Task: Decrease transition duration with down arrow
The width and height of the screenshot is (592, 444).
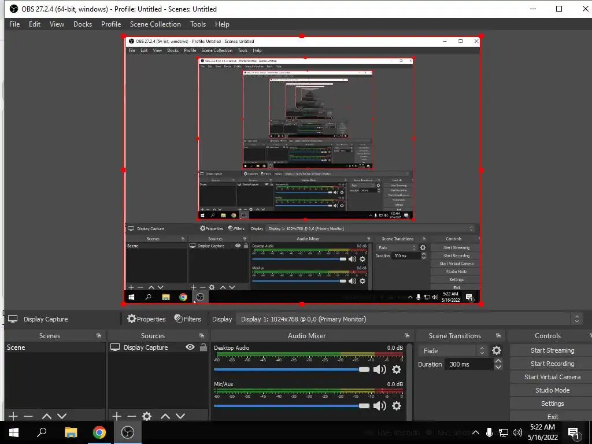Action: pyautogui.click(x=498, y=367)
